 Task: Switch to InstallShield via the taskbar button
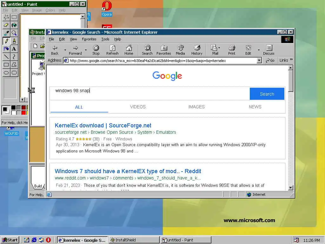(x=134, y=240)
